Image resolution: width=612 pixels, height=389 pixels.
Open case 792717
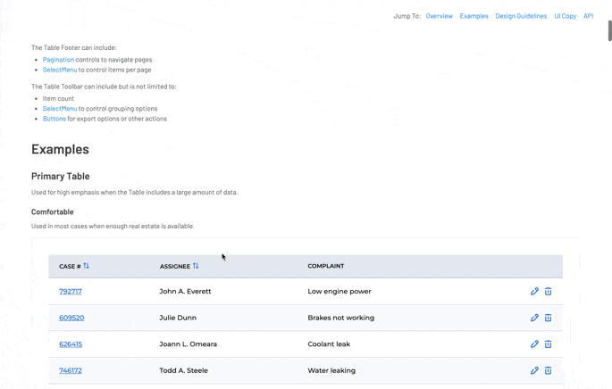[71, 291]
